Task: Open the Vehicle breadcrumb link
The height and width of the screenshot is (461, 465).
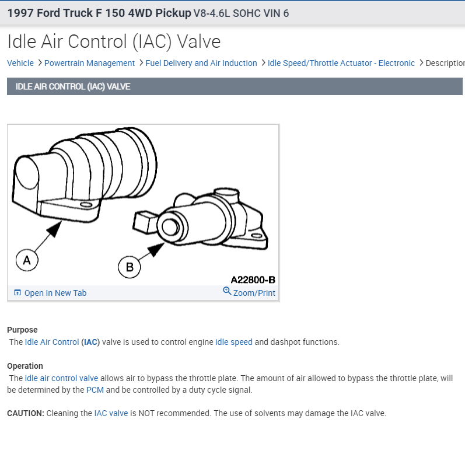Action: [20, 63]
